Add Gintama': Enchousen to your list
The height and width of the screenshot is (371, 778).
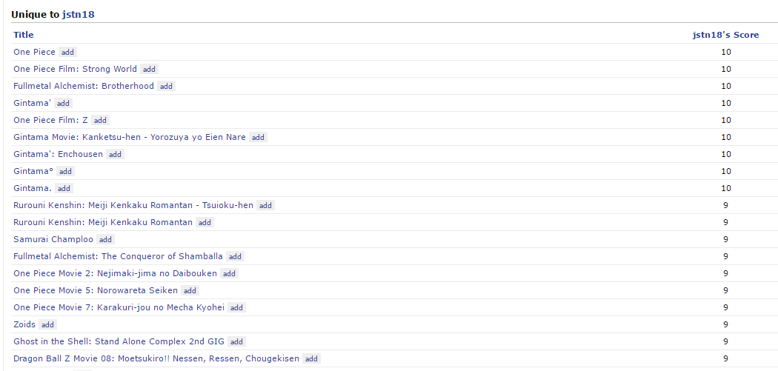[115, 154]
